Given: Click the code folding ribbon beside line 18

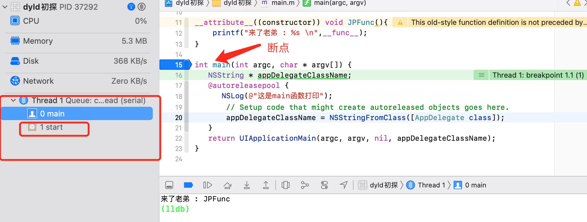Looking at the screenshot, I should (186, 96).
